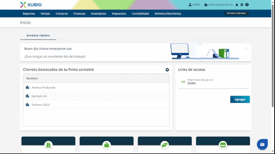The image size is (275, 154).
Task: Collapse the greeting banner with the chevron
Action: click(x=246, y=48)
